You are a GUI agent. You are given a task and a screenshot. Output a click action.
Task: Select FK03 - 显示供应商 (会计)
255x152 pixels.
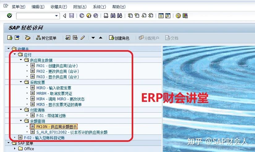(x=57, y=77)
